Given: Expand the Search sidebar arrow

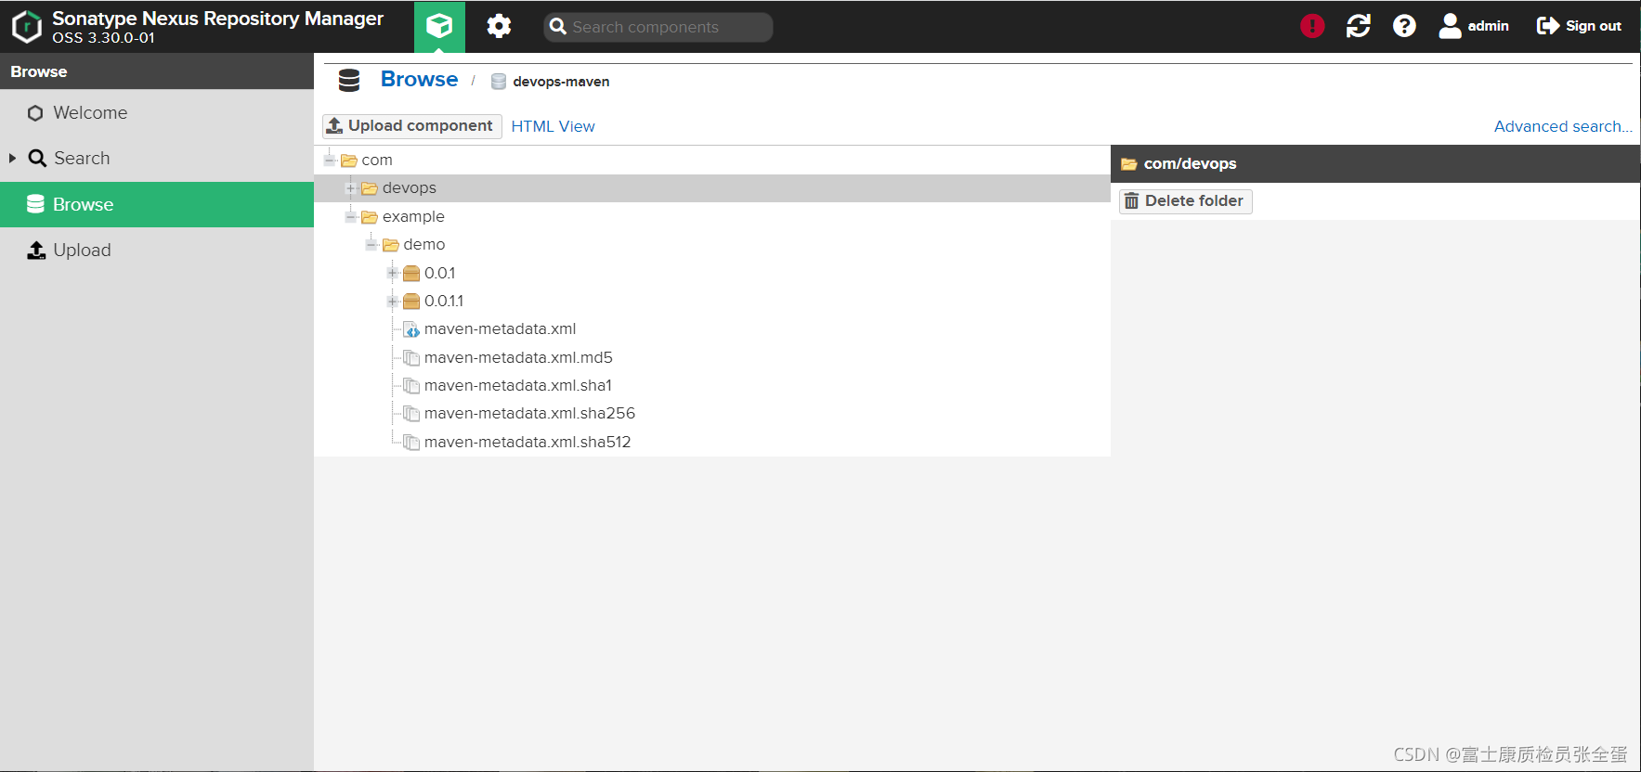Looking at the screenshot, I should (12, 158).
